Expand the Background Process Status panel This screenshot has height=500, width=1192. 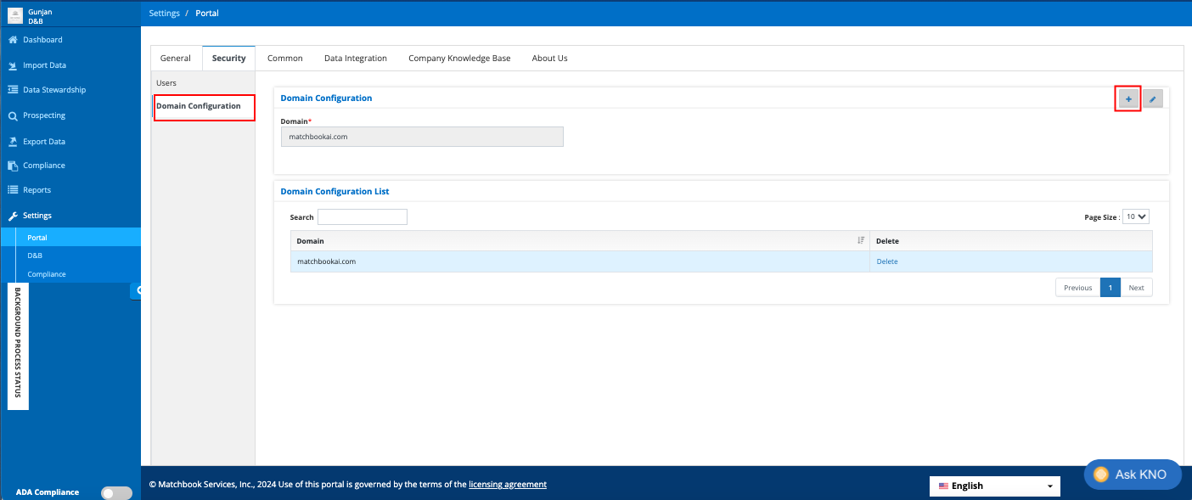coord(18,346)
